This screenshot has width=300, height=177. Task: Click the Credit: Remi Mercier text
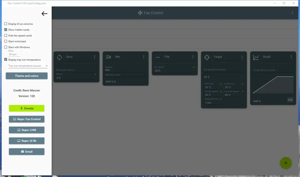coord(27,91)
